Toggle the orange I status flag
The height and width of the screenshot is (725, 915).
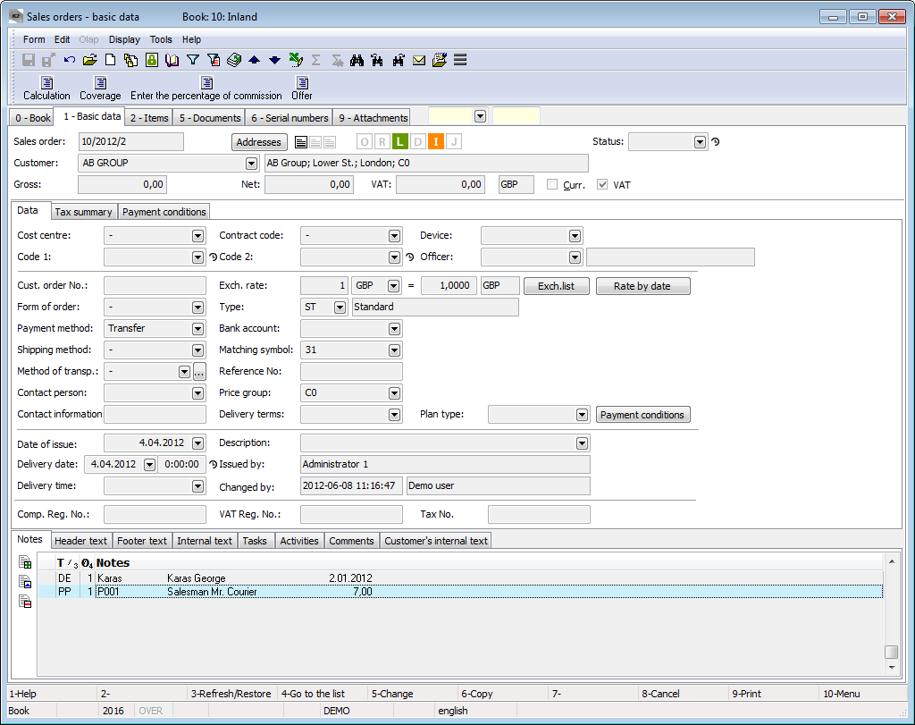point(436,142)
